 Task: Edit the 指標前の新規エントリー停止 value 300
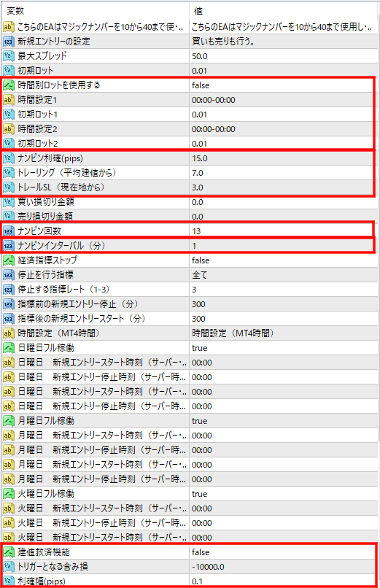tap(198, 304)
